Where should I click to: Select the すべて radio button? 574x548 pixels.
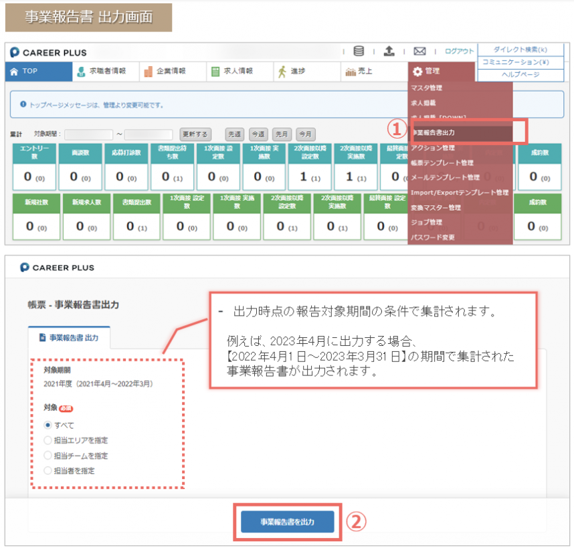[47, 425]
